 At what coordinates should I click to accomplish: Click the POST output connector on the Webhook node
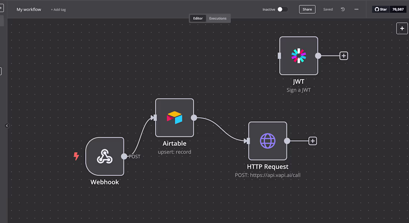(x=125, y=156)
